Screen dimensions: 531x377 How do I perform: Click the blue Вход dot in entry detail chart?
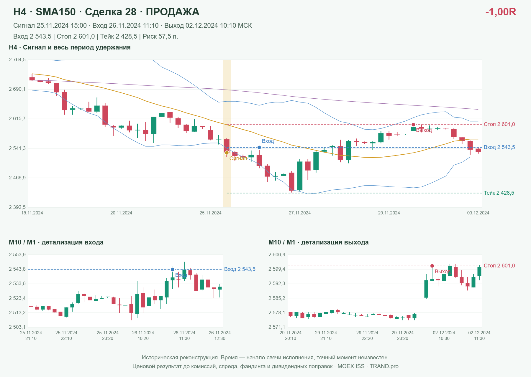point(173,269)
